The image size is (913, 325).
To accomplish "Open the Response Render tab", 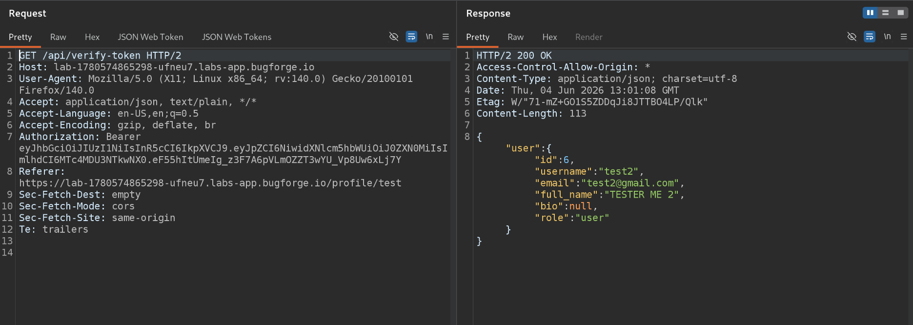I will click(589, 37).
